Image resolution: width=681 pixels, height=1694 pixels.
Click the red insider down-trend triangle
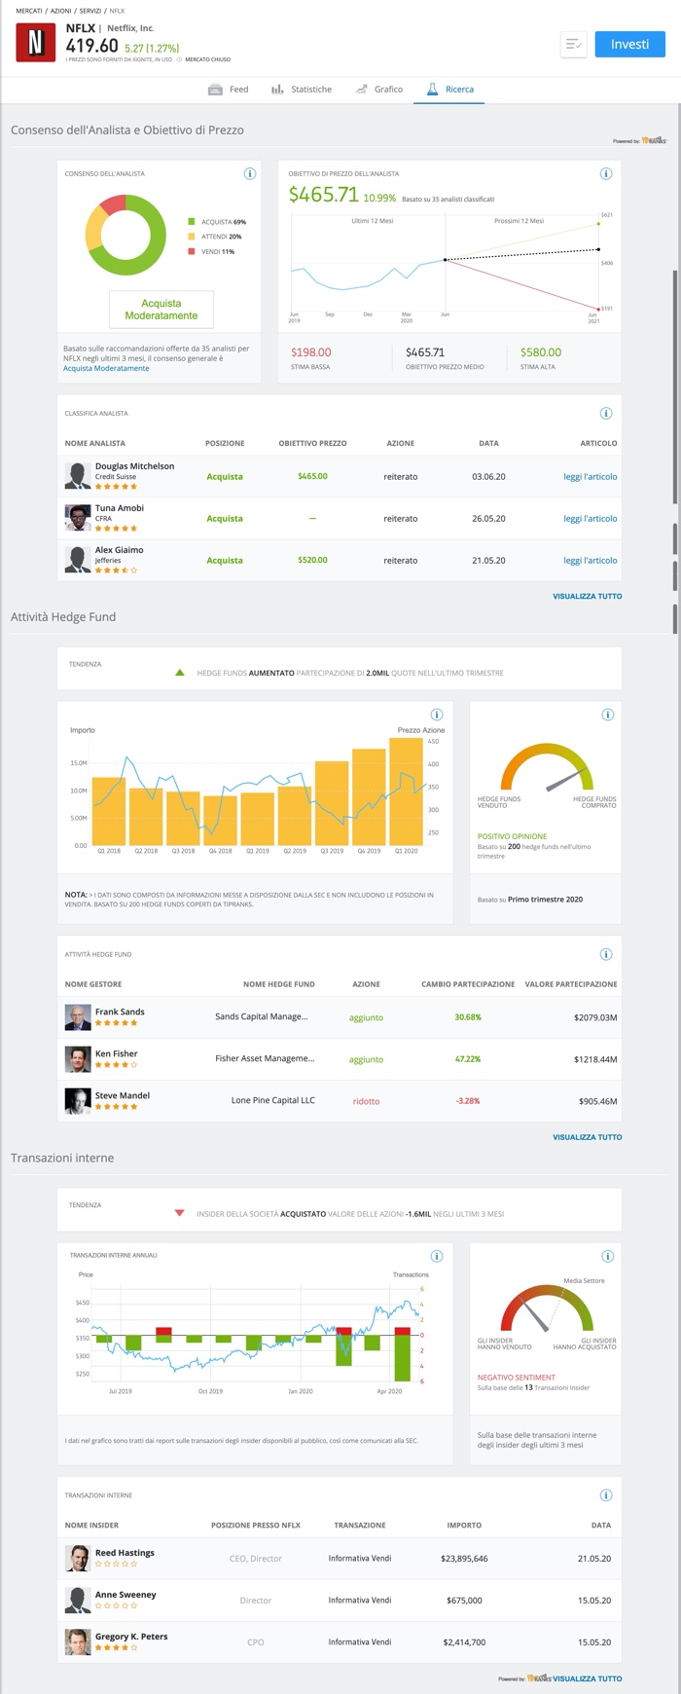coord(180,1213)
